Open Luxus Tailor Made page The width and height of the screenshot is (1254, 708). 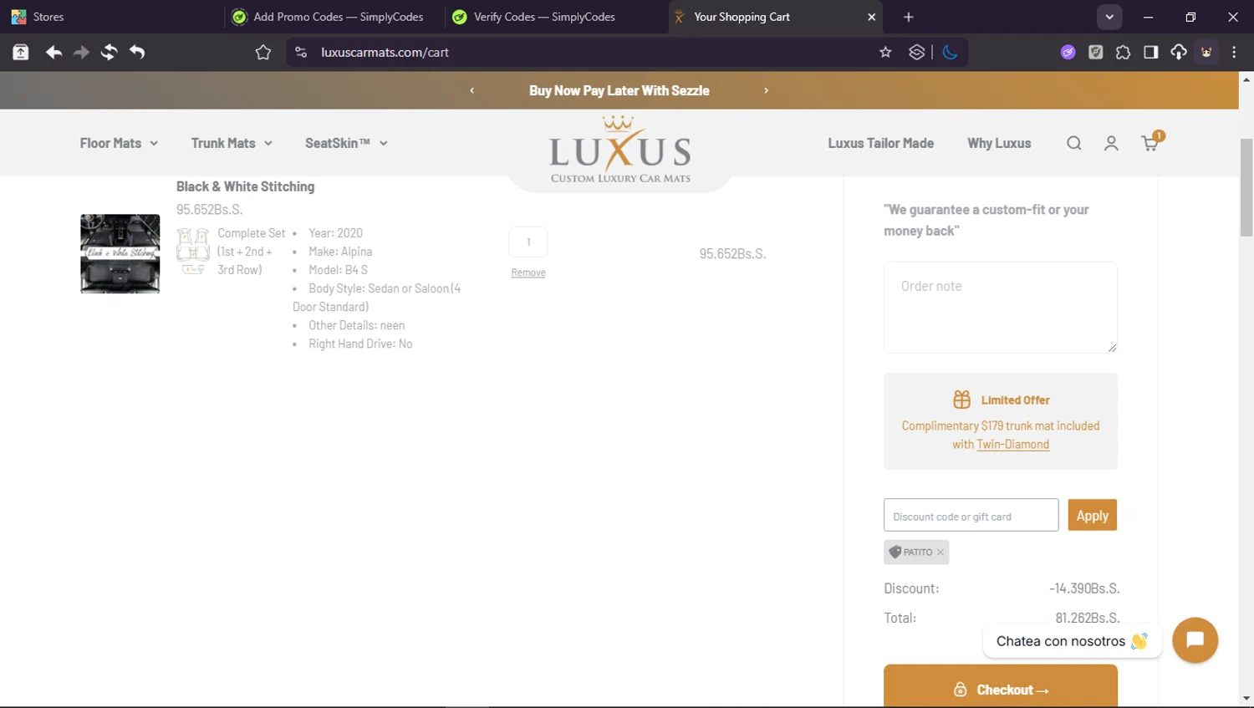880,143
